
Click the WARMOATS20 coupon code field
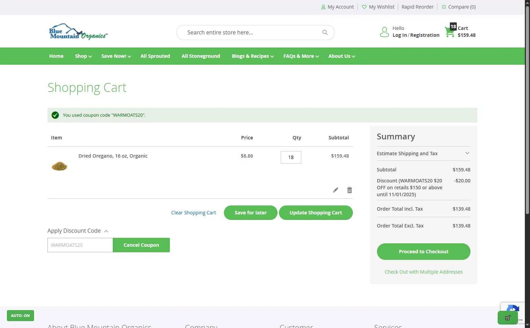tap(80, 245)
